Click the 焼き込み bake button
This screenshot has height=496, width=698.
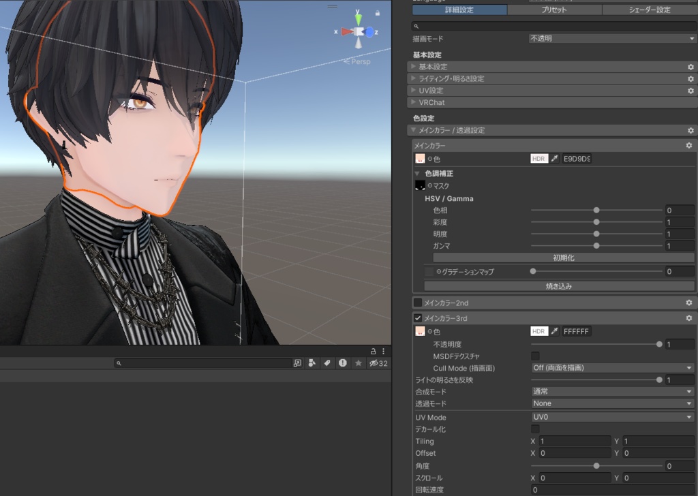(558, 285)
